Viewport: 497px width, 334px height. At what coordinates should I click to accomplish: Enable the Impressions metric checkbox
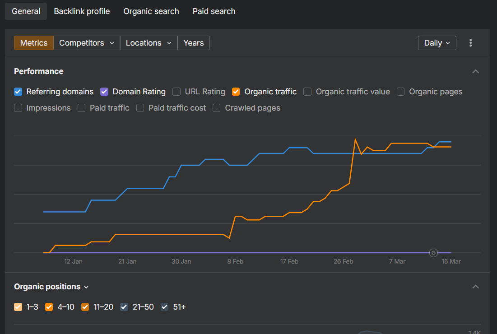point(18,108)
